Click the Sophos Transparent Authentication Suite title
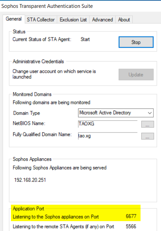This screenshot has height=231, width=161. 47,6
